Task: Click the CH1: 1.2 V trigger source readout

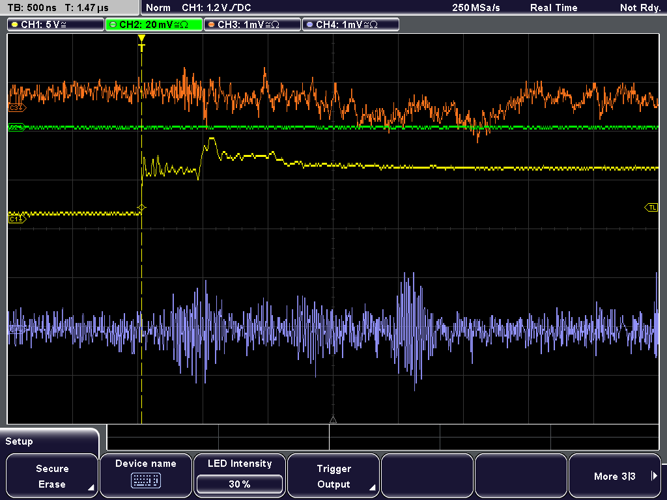Action: [x=216, y=8]
